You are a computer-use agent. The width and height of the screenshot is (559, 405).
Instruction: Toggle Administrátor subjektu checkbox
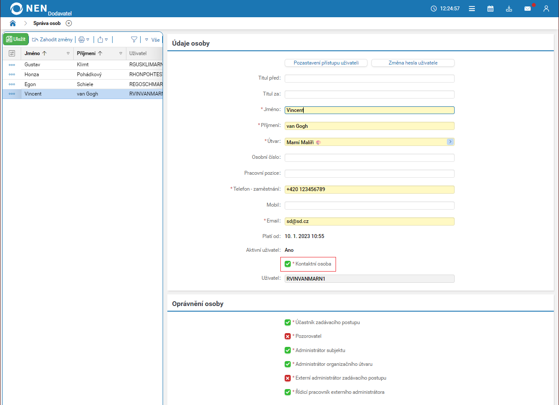point(288,350)
